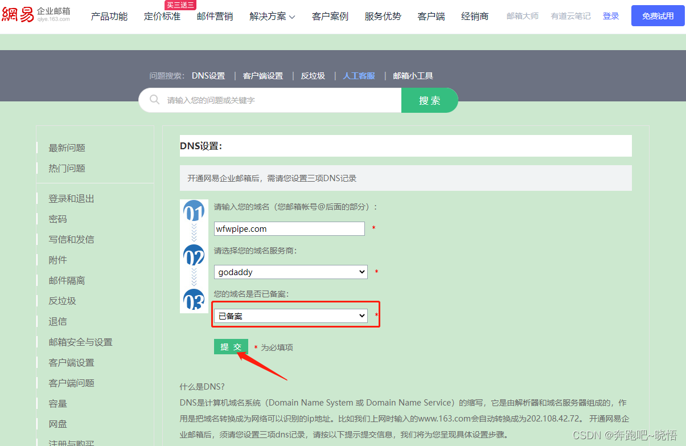Screen dimensions: 686x446
Task: Open 容量 category in sidebar
Action: coord(57,404)
